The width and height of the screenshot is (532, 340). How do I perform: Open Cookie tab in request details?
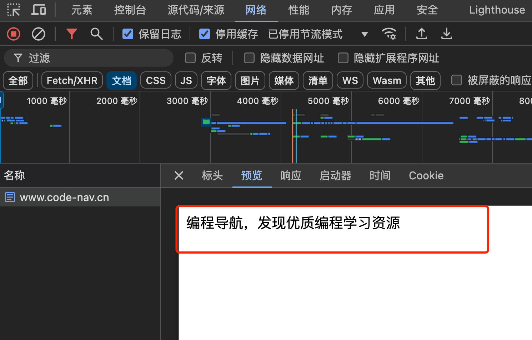(x=426, y=175)
